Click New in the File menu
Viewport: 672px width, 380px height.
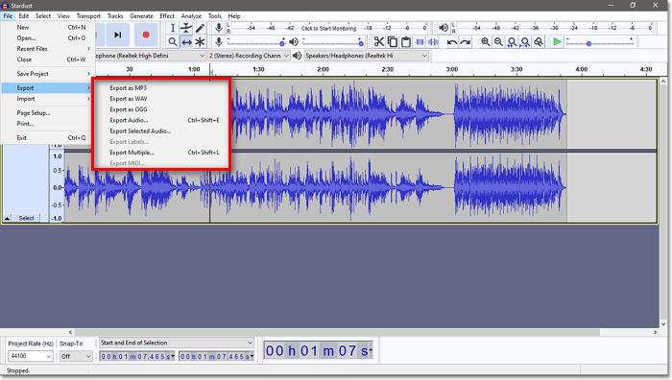point(47,27)
